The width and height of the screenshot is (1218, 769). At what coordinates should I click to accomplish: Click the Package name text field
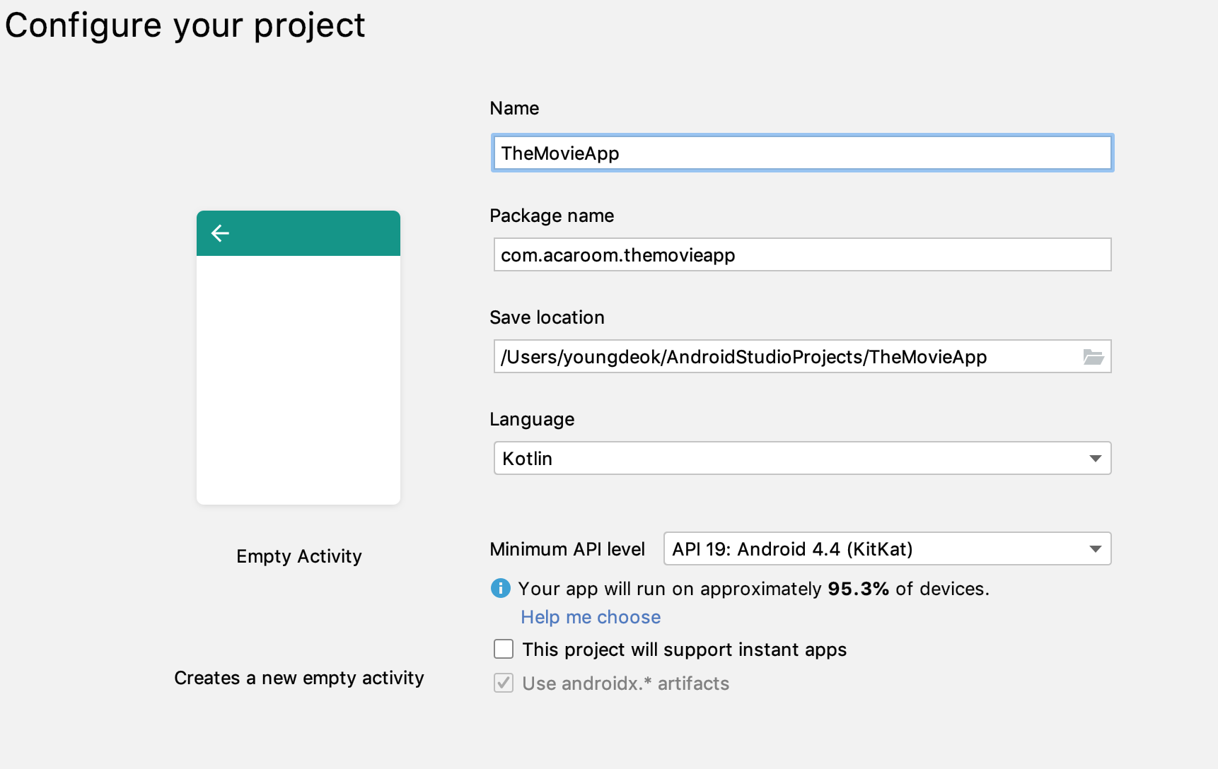point(802,255)
